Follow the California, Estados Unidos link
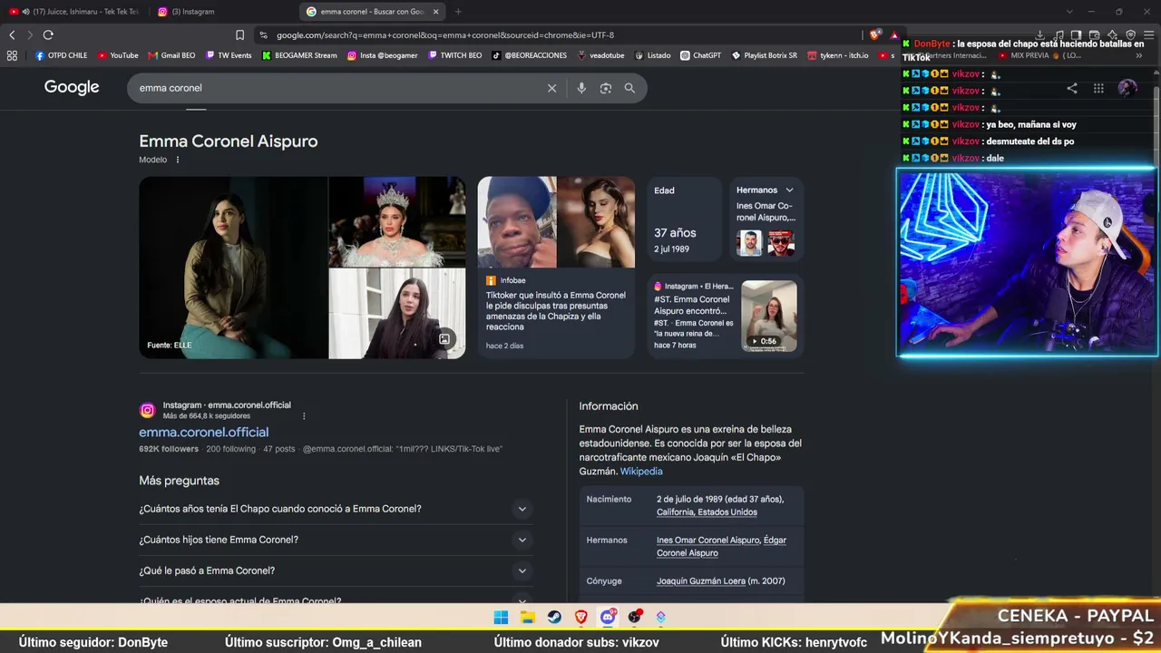Viewport: 1161px width, 653px height. [707, 512]
